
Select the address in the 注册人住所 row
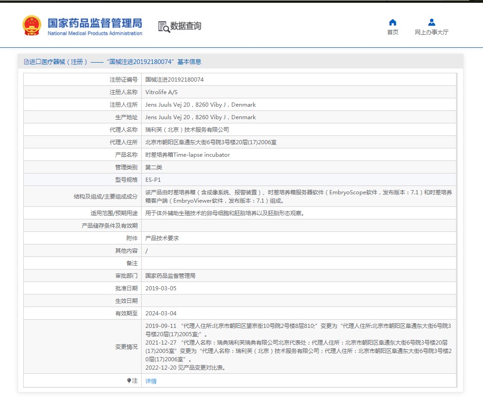pyautogui.click(x=201, y=105)
